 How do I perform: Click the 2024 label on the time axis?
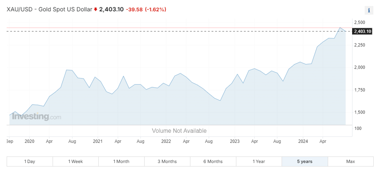click(303, 141)
